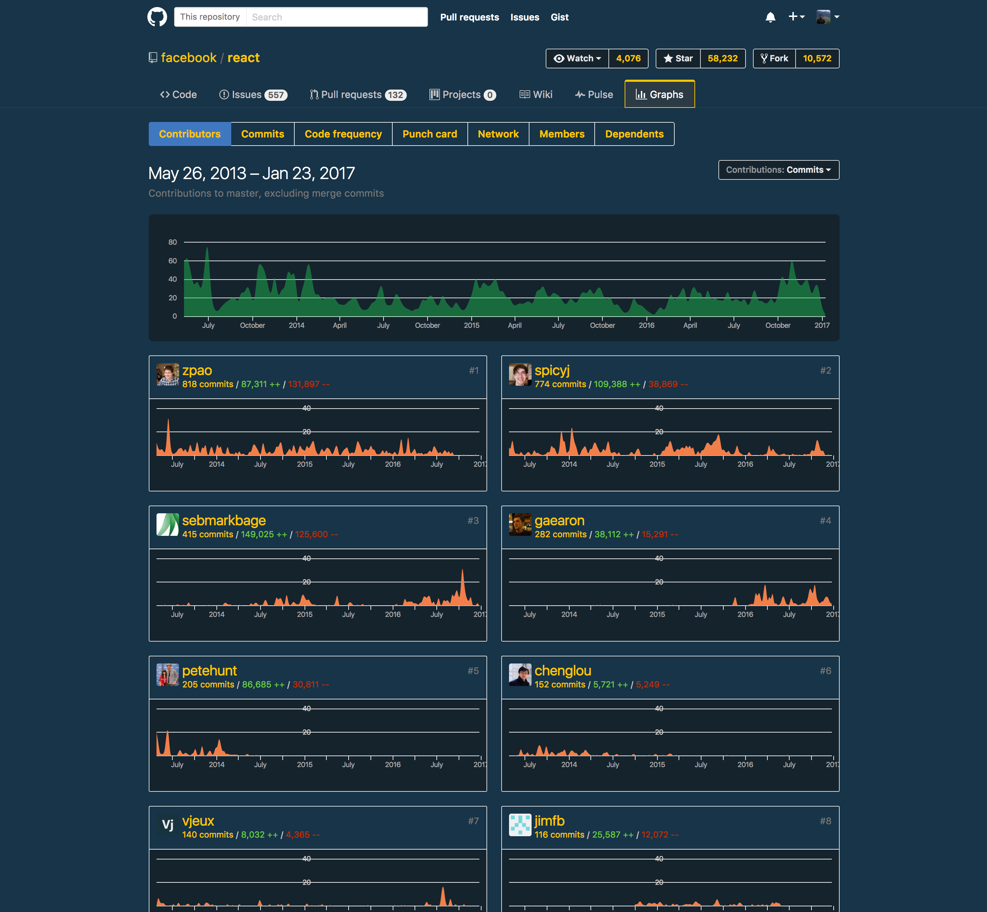This screenshot has width=987, height=912.
Task: Open the Members view
Action: pos(562,134)
